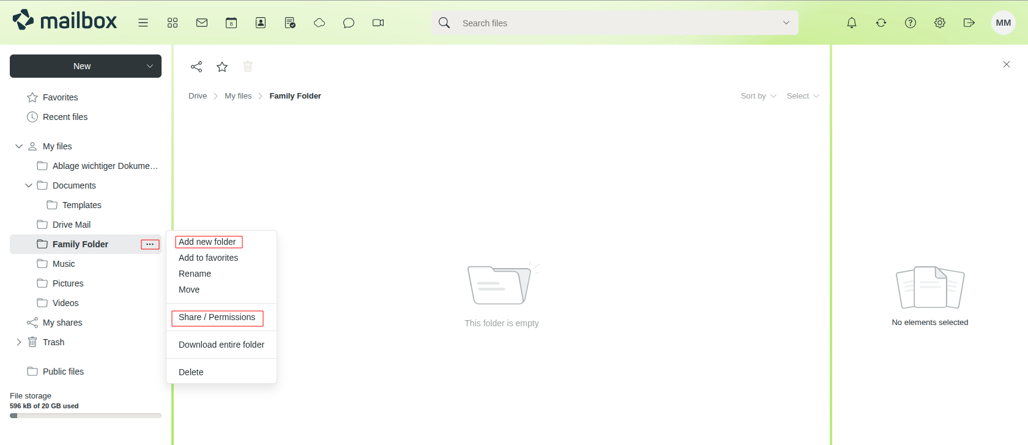
Task: Toggle the favorite star for folder
Action: pos(222,67)
